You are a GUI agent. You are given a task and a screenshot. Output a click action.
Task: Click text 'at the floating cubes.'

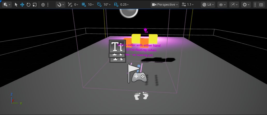click(141, 50)
